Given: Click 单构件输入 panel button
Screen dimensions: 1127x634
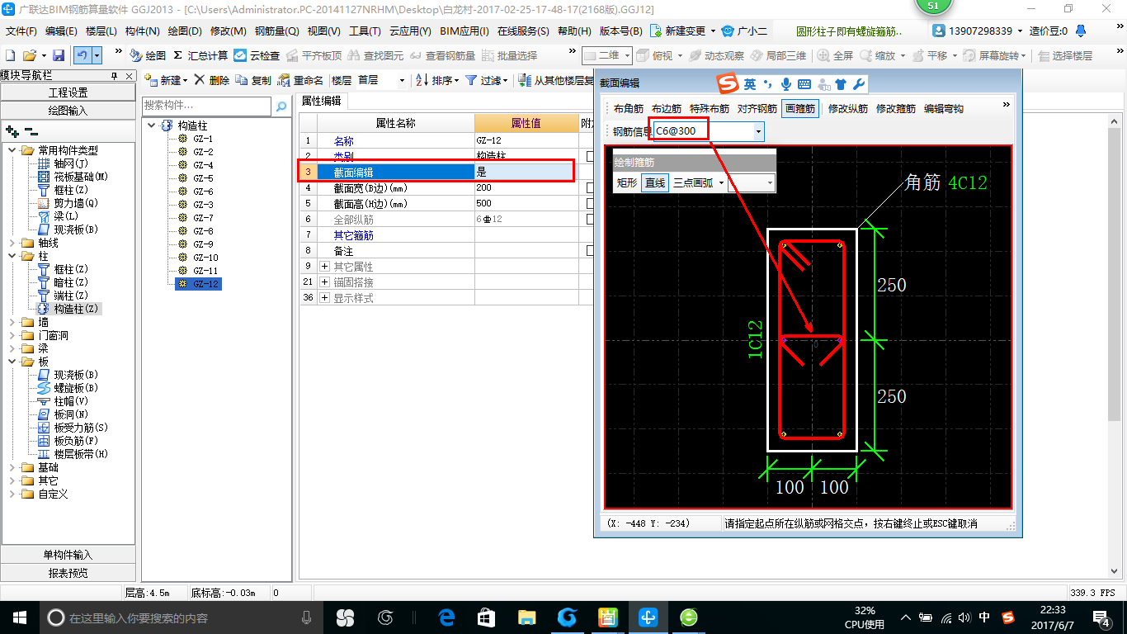Looking at the screenshot, I should [x=68, y=555].
